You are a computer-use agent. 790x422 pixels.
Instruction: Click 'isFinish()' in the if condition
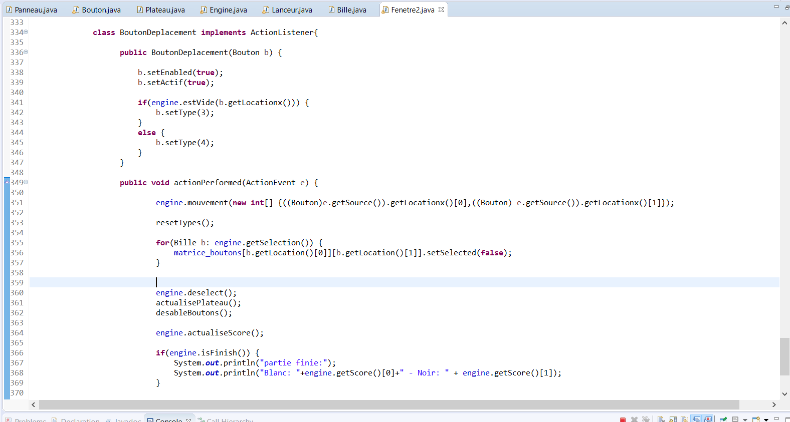pos(226,352)
